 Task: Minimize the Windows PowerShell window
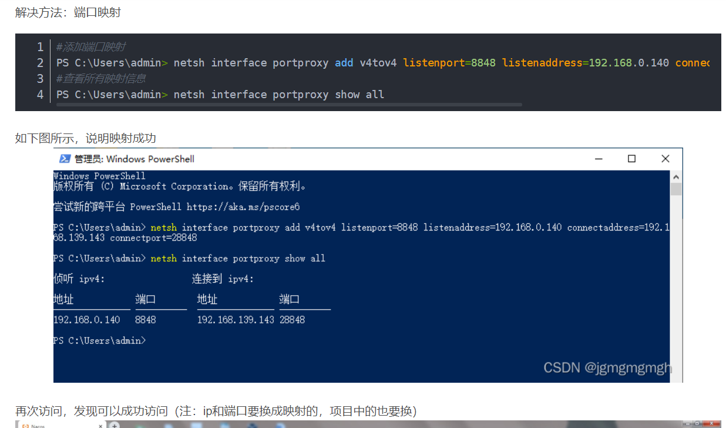tap(598, 159)
